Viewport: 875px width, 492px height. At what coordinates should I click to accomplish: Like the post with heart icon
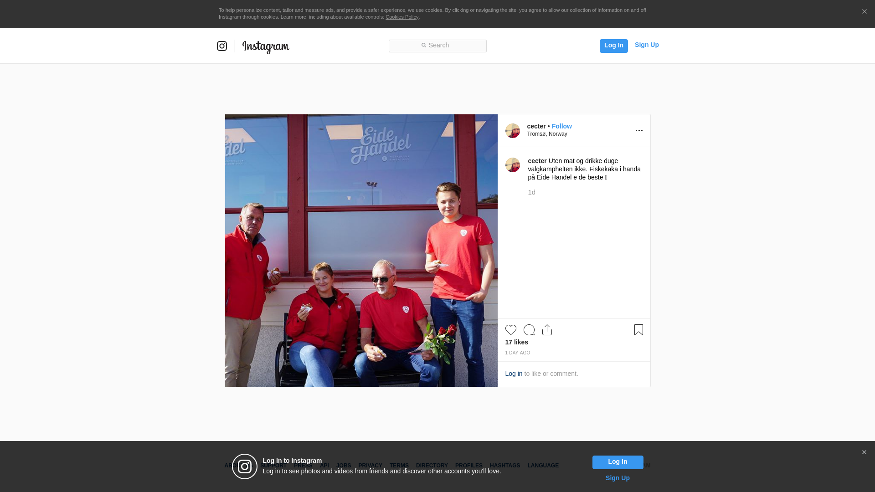tap(511, 330)
